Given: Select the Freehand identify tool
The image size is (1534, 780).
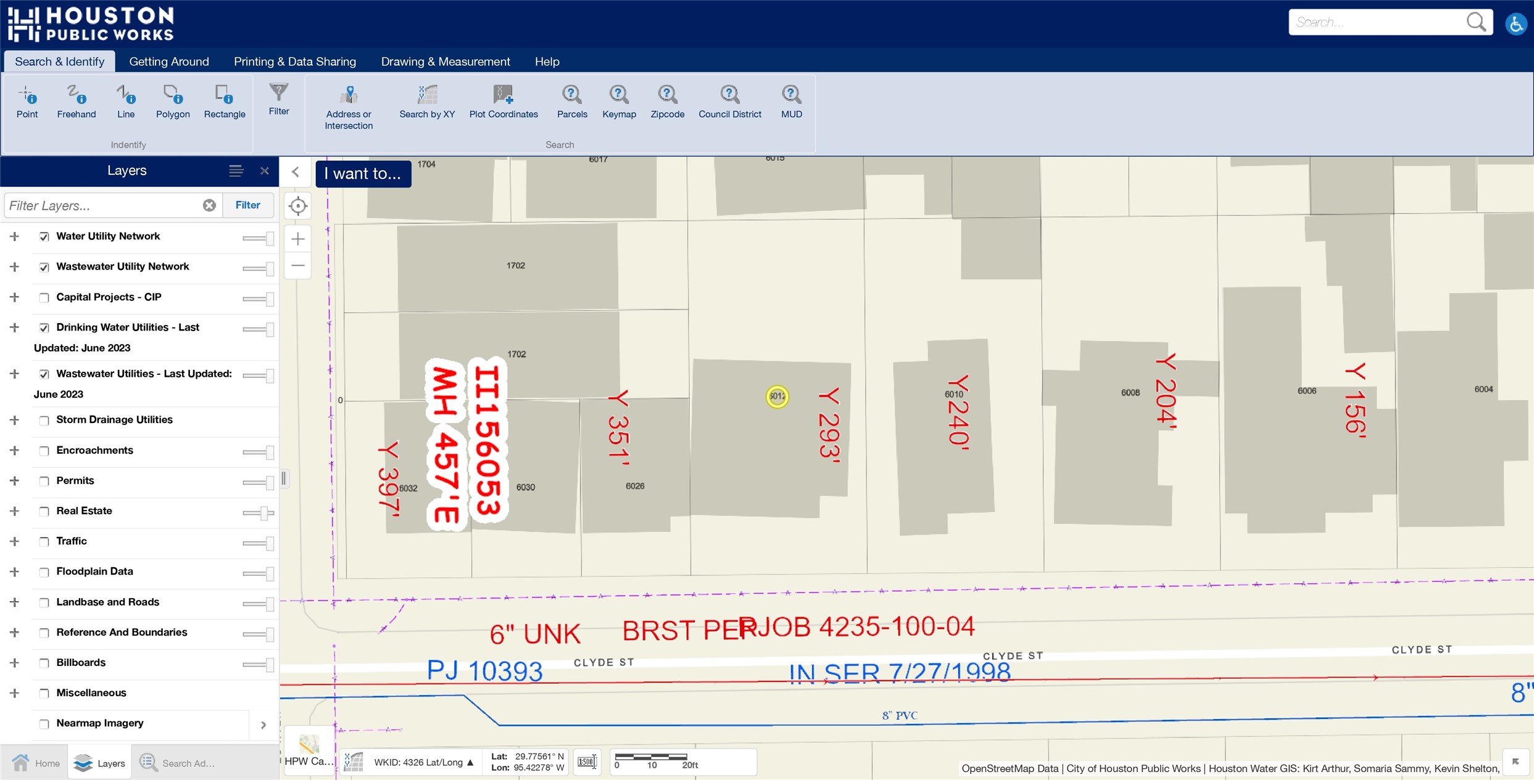Looking at the screenshot, I should click(76, 102).
